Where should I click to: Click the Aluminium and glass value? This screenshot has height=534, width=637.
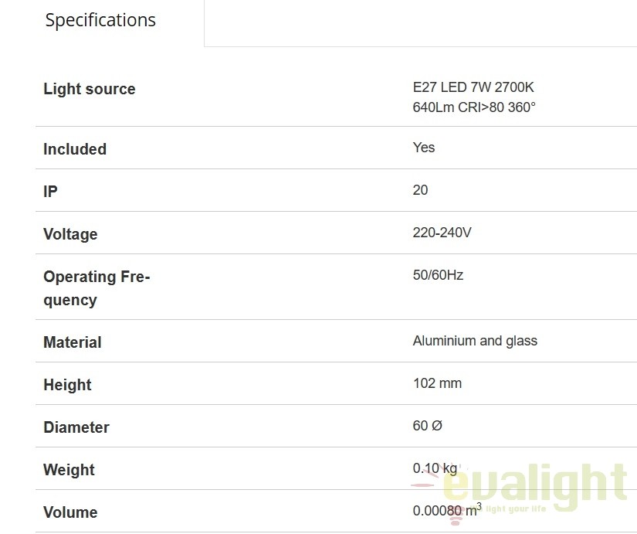click(475, 341)
